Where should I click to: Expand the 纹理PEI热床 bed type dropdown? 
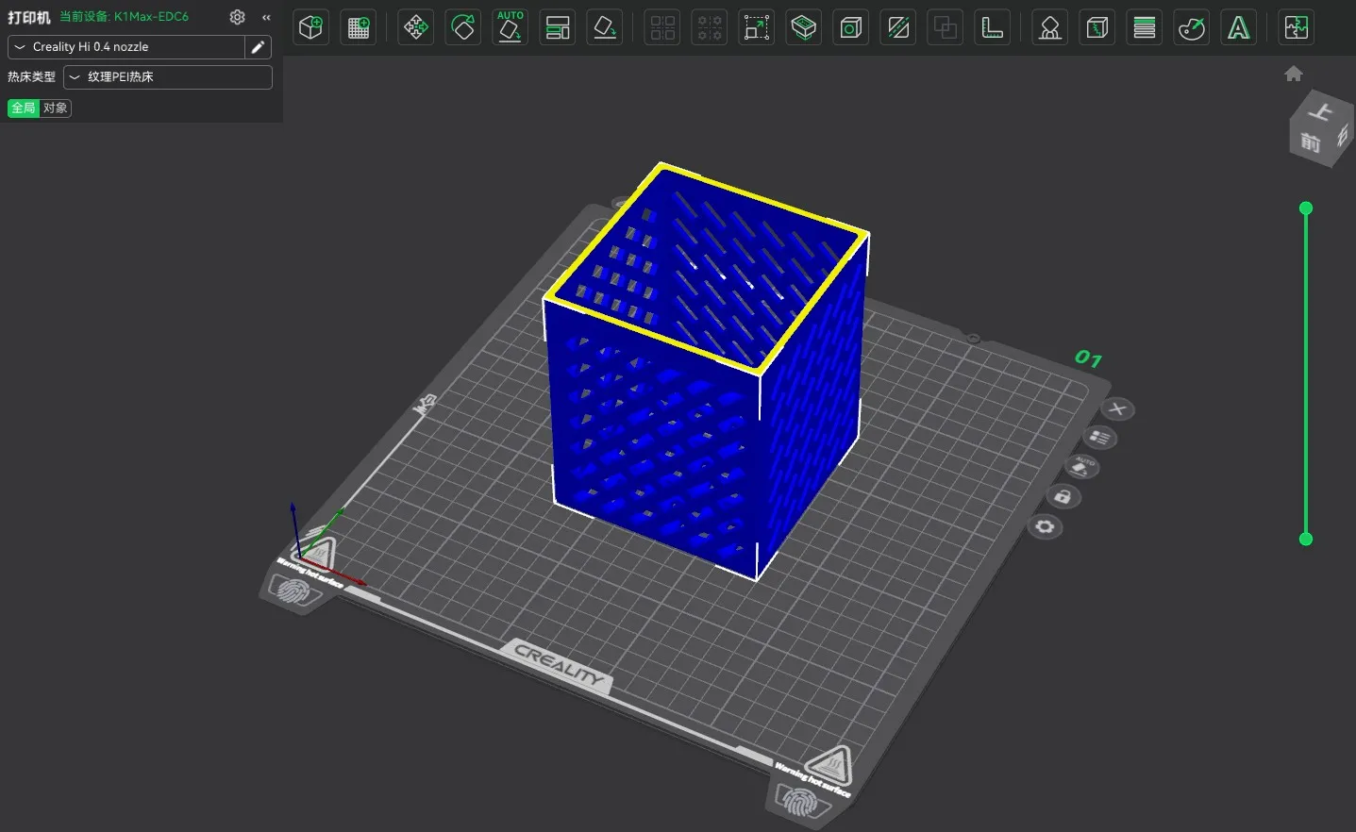168,77
